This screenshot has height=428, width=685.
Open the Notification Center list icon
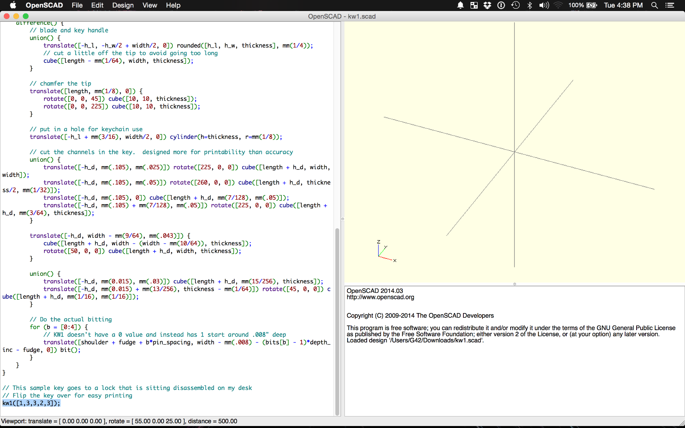point(670,5)
